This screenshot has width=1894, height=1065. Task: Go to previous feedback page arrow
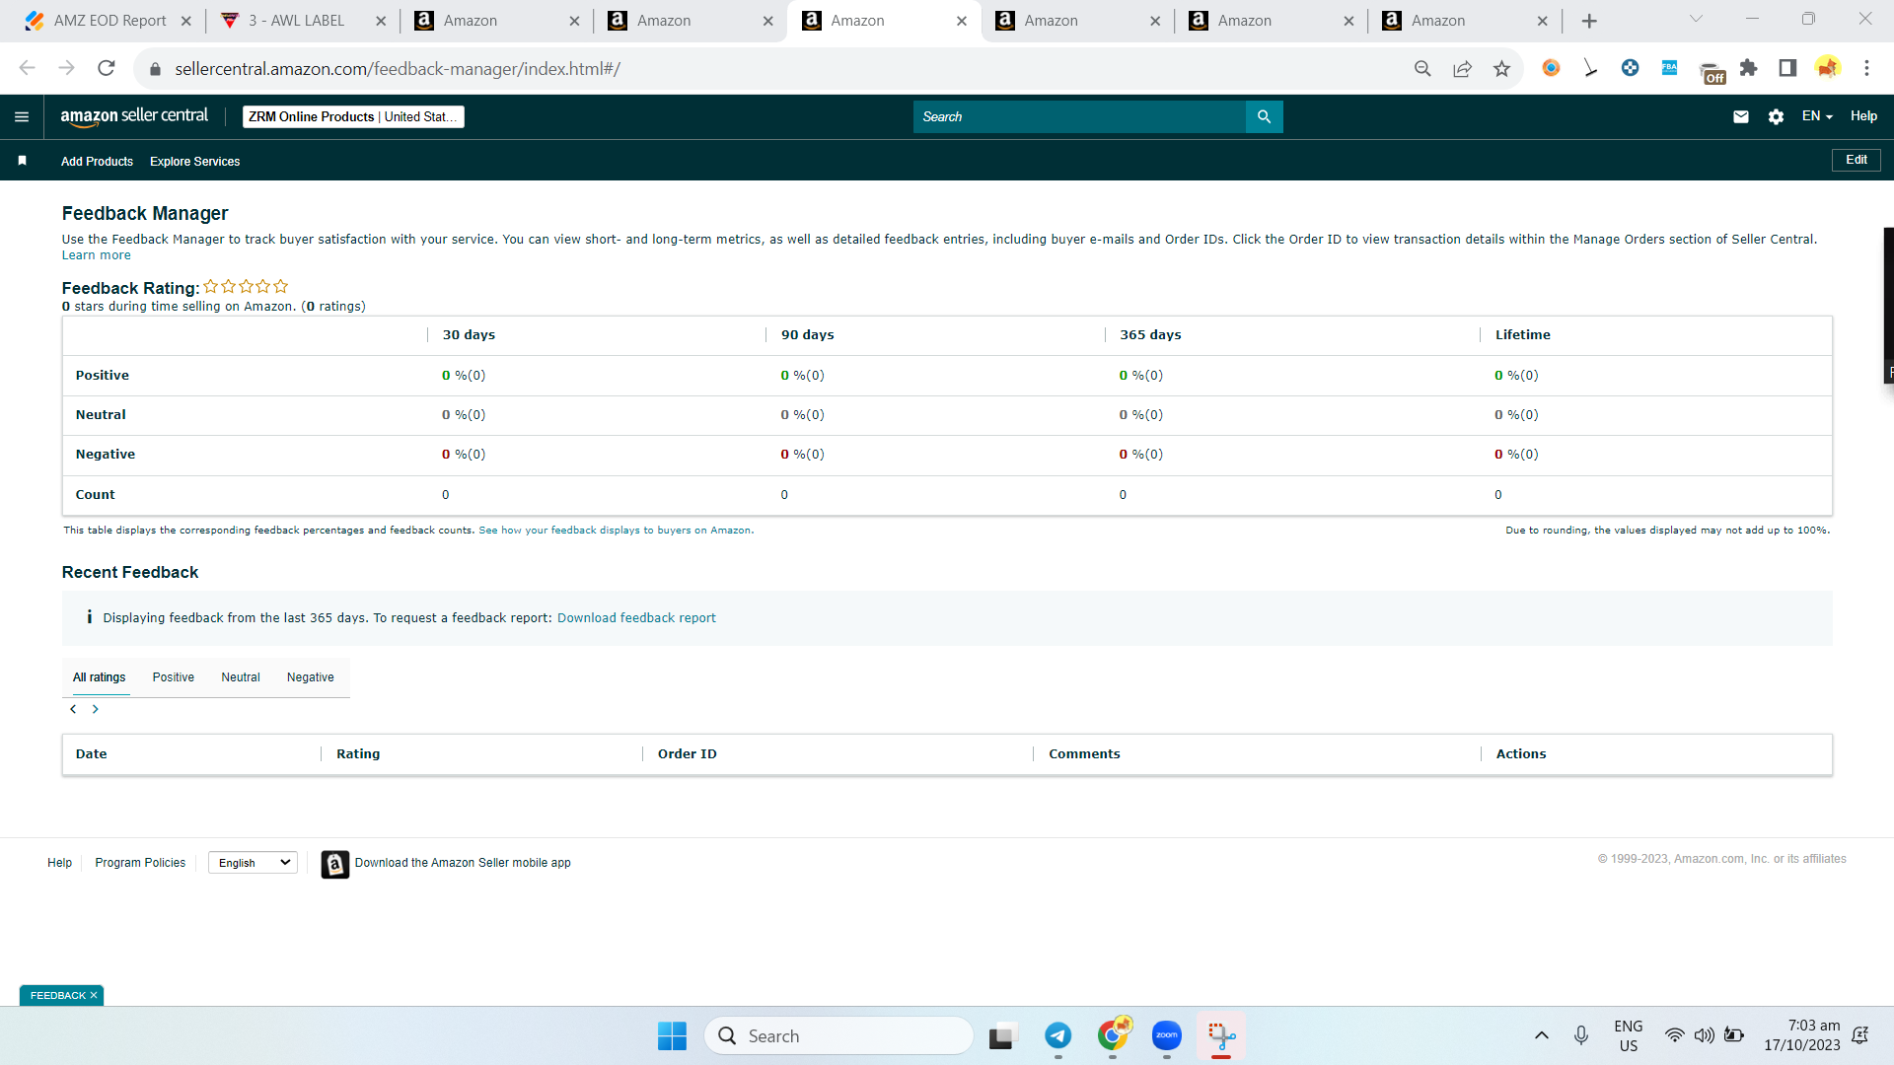(73, 709)
